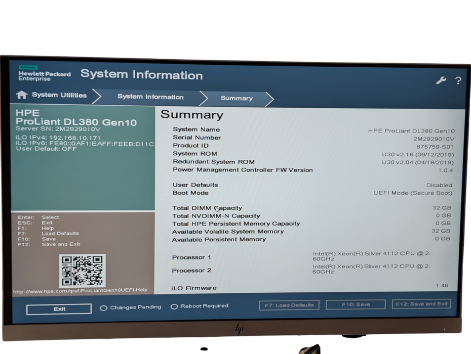Viewport: 471px width, 354px height.
Task: Click Product ID value 875759-S01
Action: coord(435,147)
